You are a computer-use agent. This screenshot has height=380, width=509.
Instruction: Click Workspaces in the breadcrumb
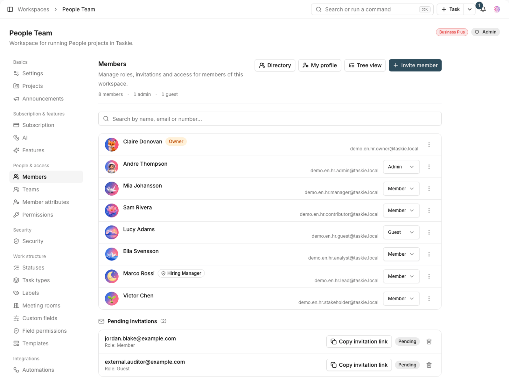click(x=33, y=9)
